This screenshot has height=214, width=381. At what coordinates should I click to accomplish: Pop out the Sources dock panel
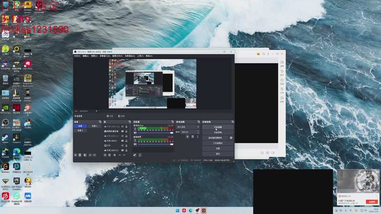coord(130,122)
